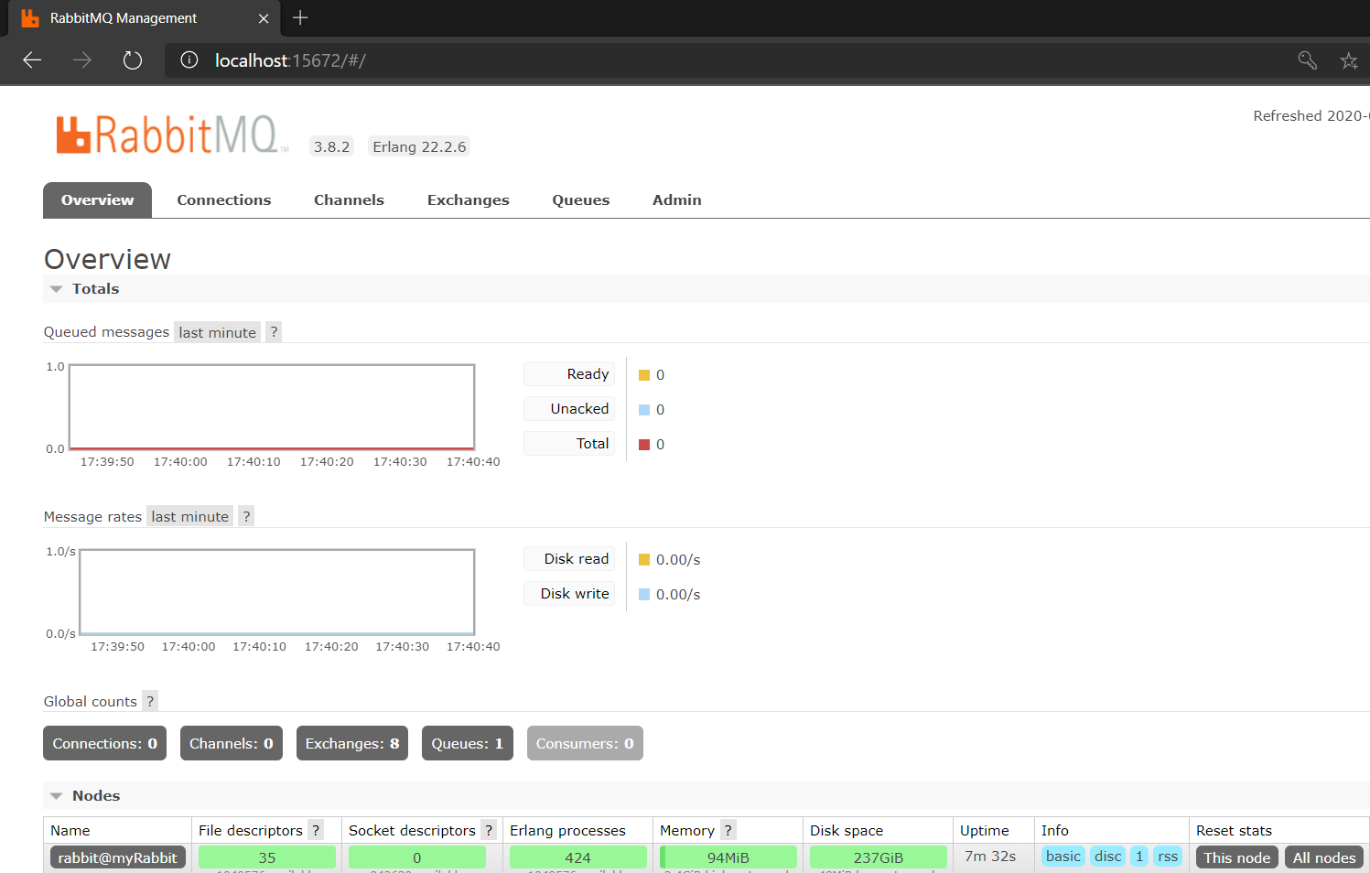This screenshot has height=873, width=1370.
Task: Click the 35 file descriptors value
Action: click(x=267, y=857)
